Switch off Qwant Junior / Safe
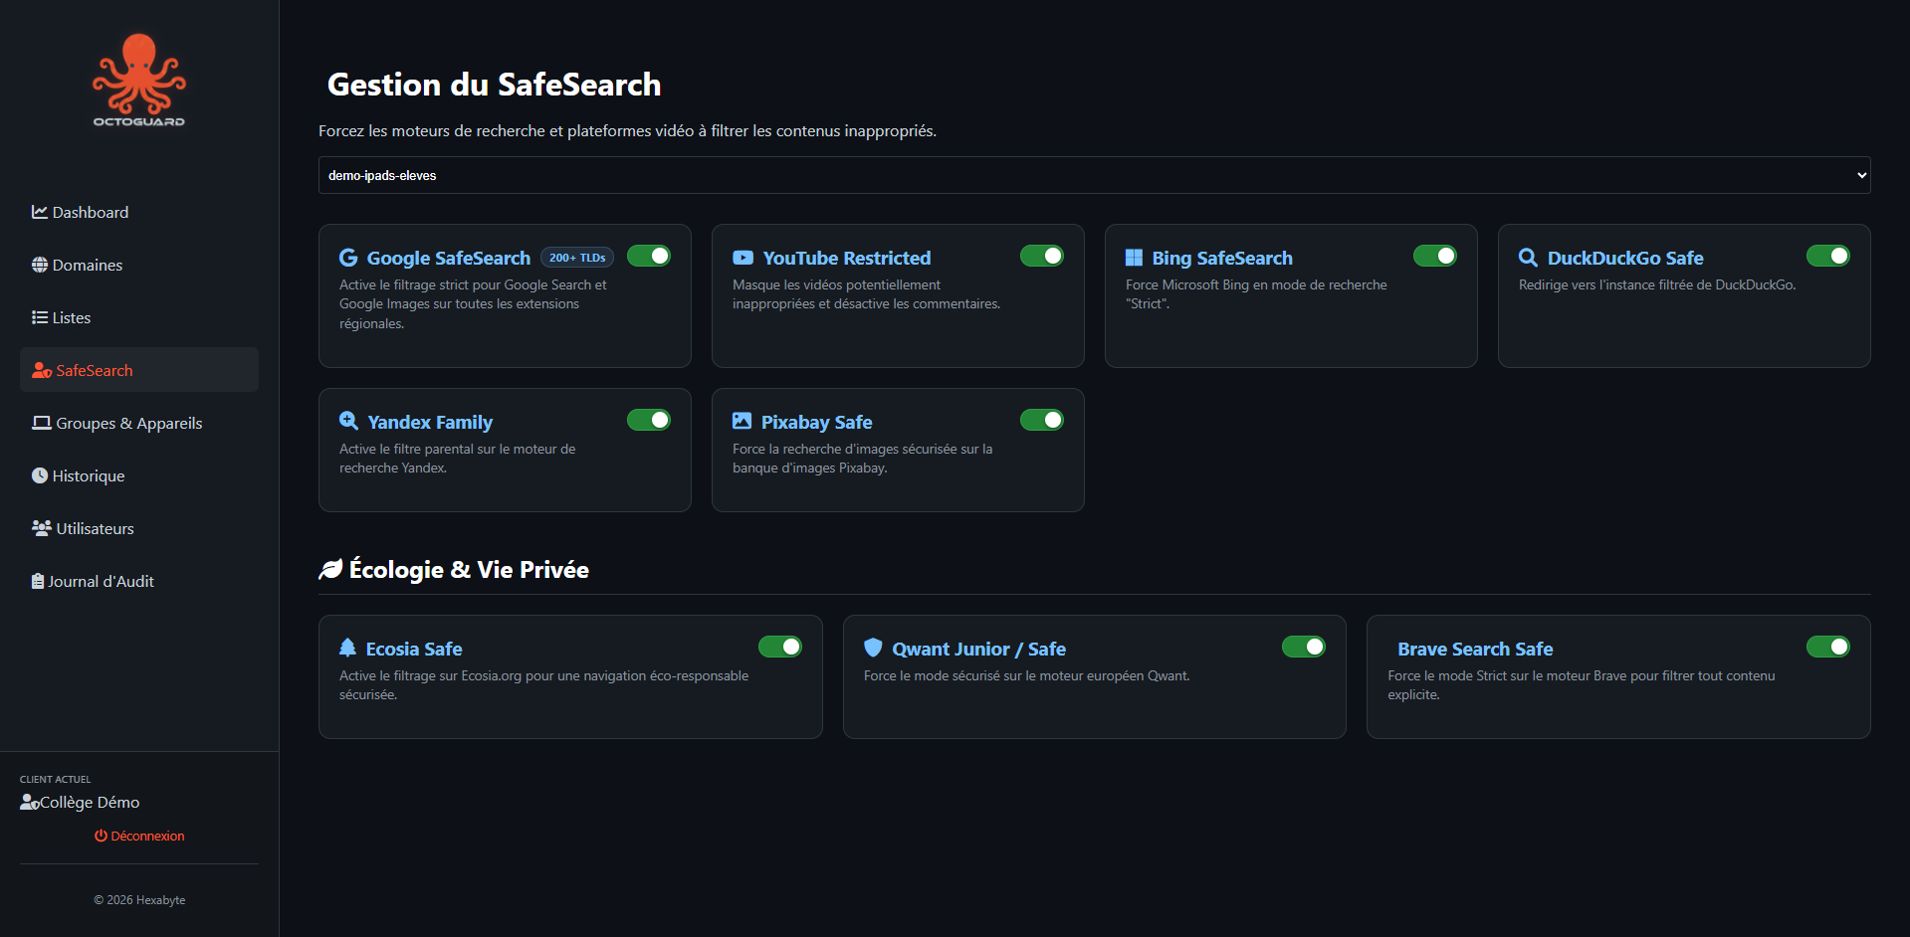Screen dimensions: 1910x937 (x=1304, y=647)
